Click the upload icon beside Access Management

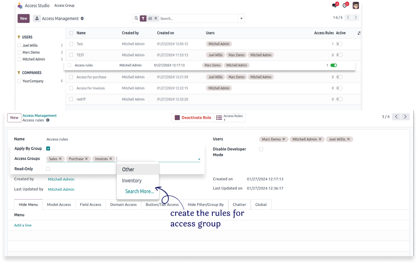click(37, 18)
